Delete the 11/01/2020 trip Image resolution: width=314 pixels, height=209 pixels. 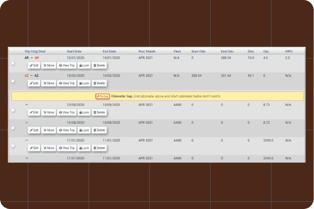pos(99,148)
